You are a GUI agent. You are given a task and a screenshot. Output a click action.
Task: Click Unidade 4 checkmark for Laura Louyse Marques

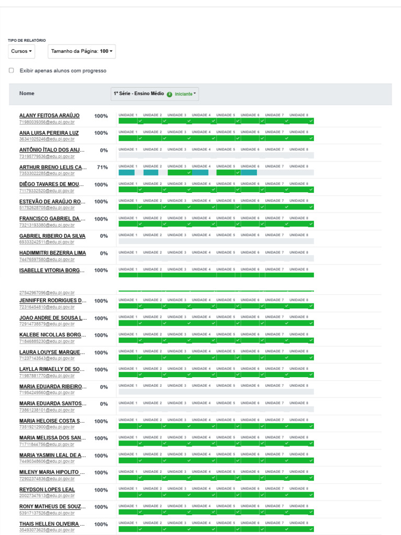(x=213, y=358)
